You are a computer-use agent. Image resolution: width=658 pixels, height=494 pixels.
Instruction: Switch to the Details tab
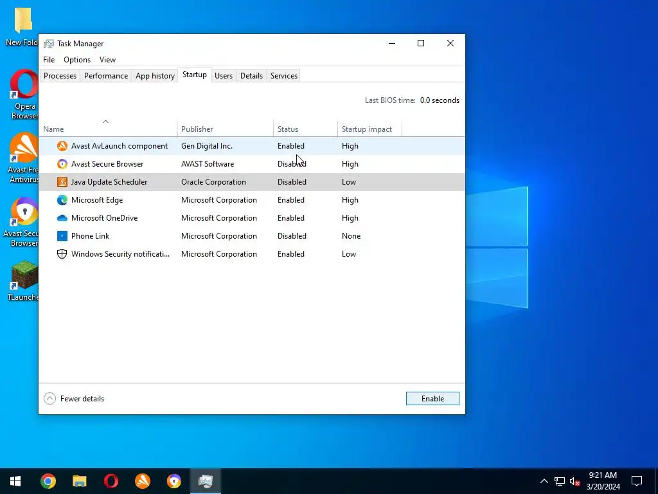(x=251, y=76)
